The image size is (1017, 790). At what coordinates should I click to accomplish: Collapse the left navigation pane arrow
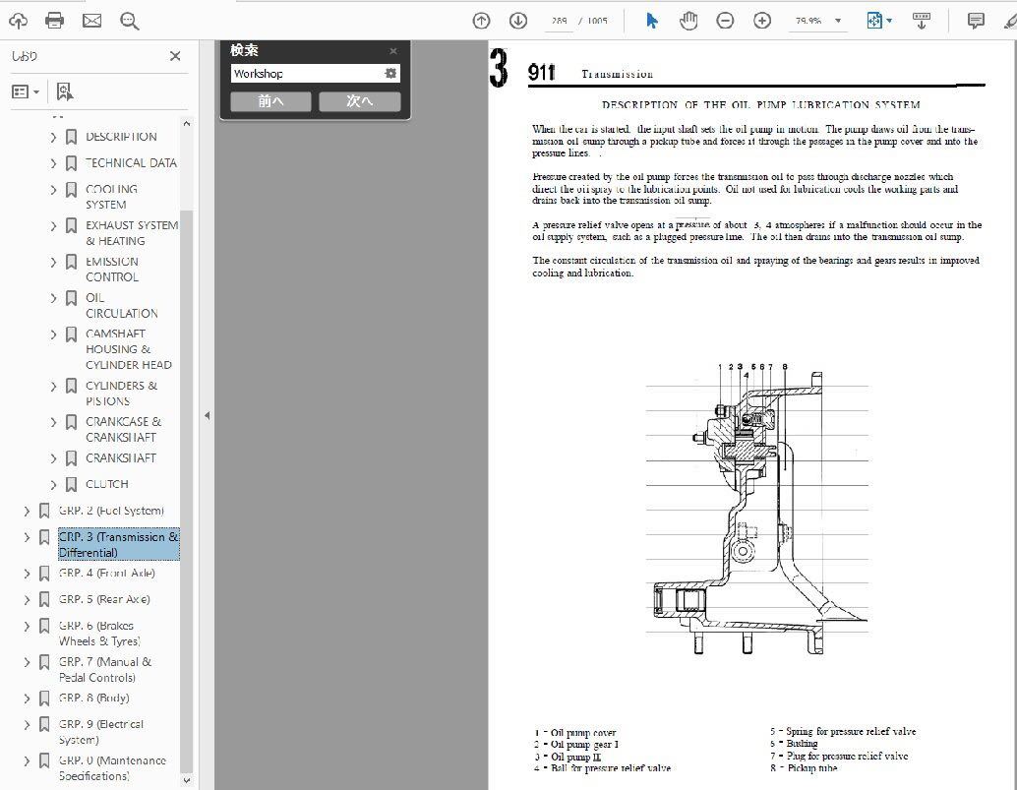207,416
